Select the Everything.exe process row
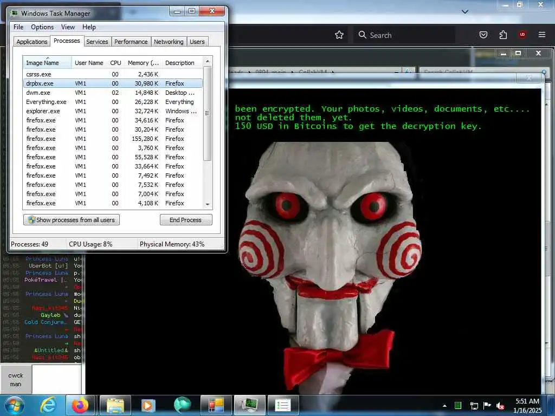 (113, 102)
